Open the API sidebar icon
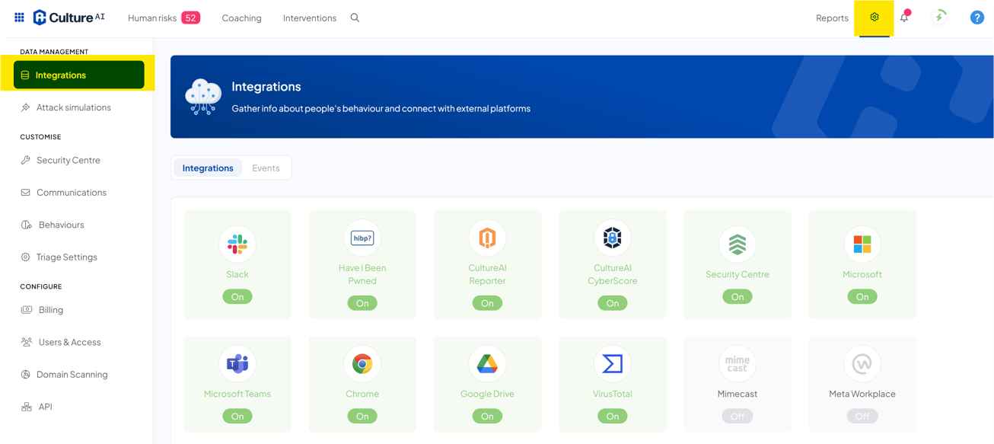Viewport: 994px width, 444px height. pyautogui.click(x=27, y=406)
